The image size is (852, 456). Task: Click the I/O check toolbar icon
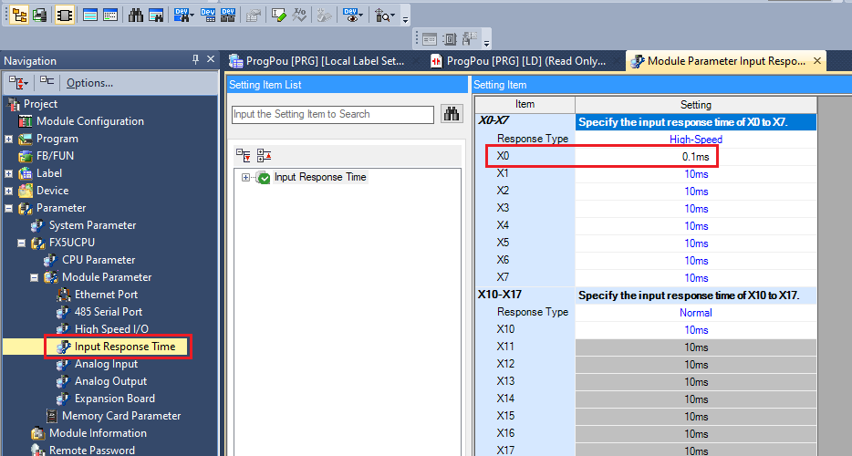[x=299, y=16]
